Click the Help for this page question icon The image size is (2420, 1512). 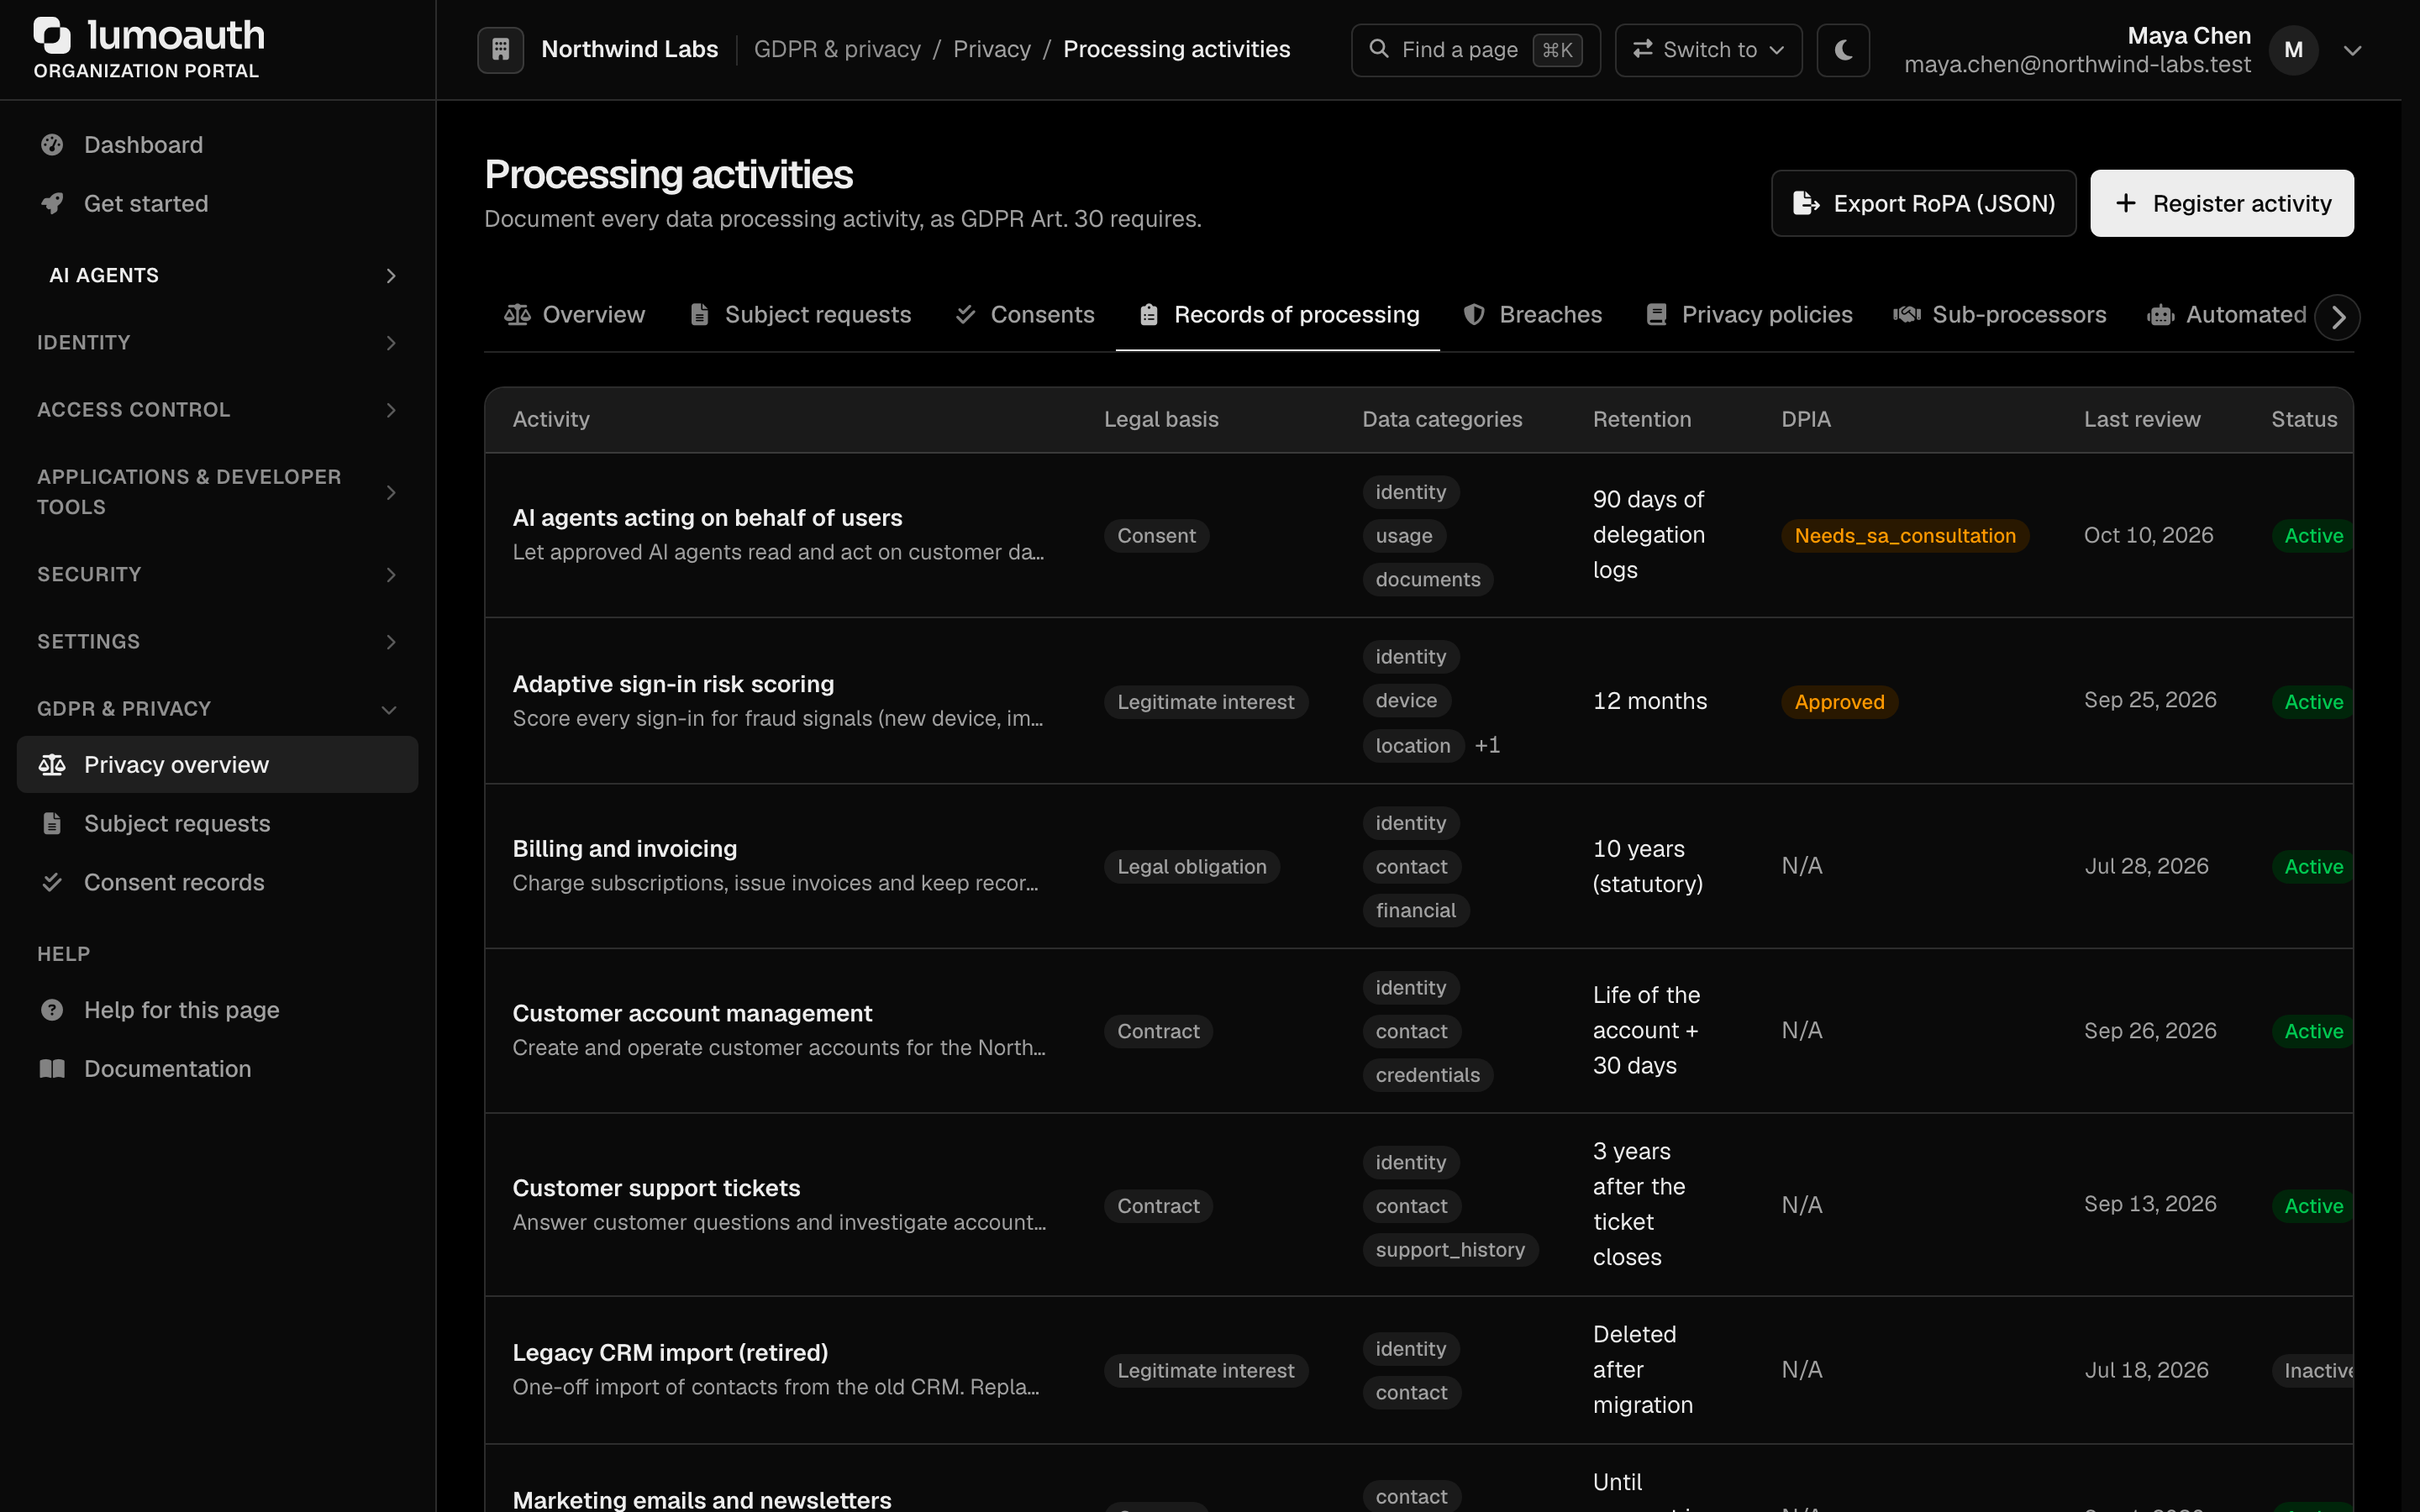click(x=52, y=1010)
